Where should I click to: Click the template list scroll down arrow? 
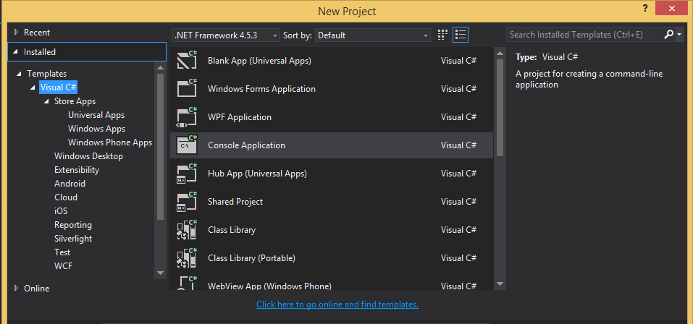pos(500,283)
